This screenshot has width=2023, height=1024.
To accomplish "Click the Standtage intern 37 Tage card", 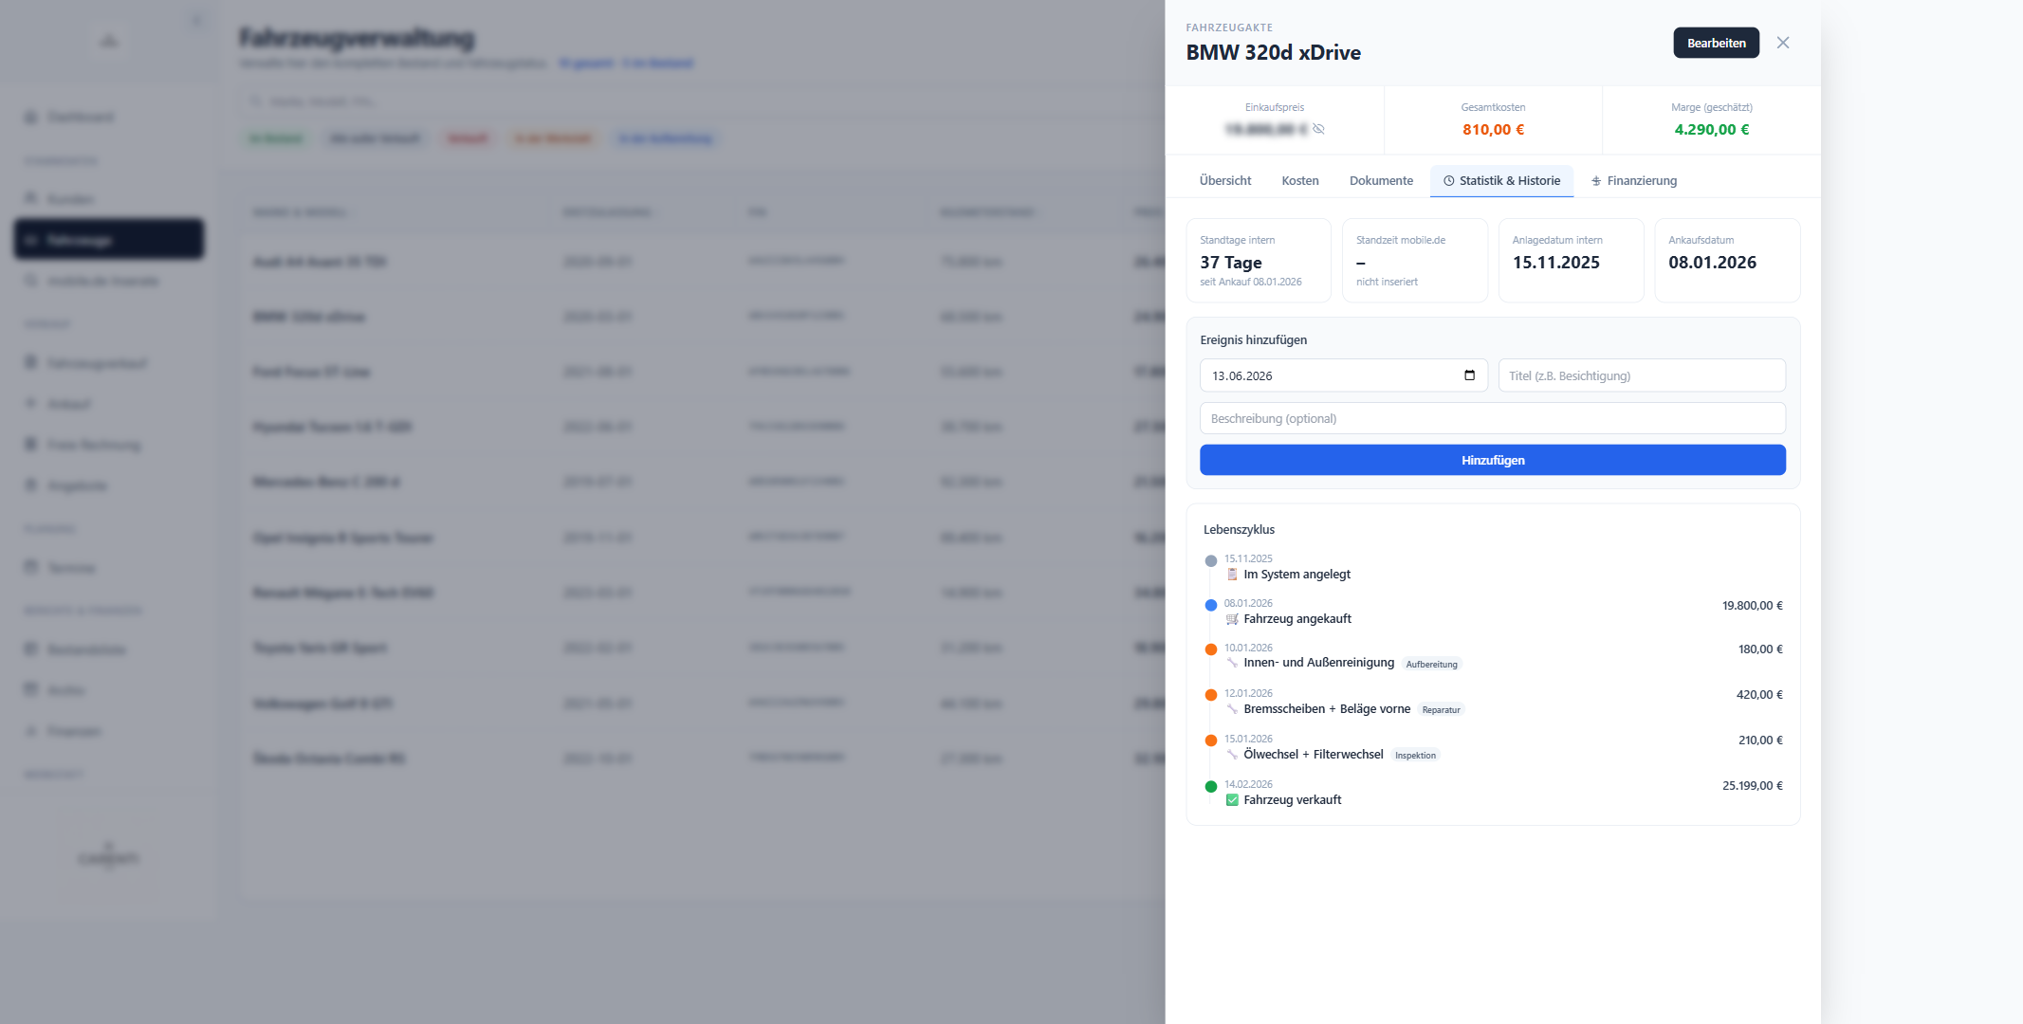I will pos(1259,261).
